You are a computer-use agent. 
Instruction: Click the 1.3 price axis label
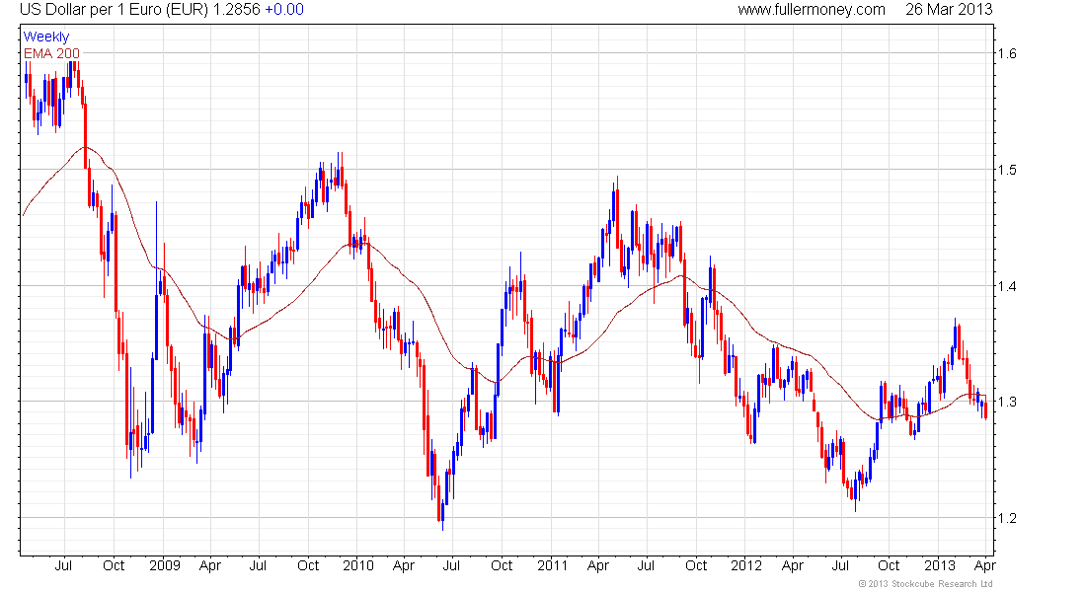coord(1008,402)
